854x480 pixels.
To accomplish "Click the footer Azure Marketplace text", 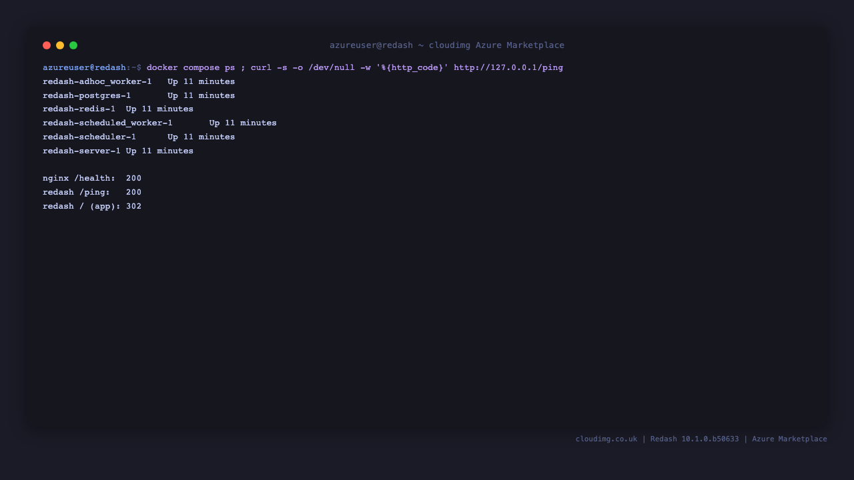I will pos(789,439).
